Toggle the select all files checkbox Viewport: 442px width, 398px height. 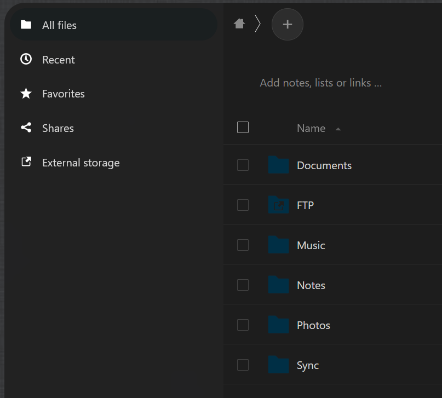[243, 128]
